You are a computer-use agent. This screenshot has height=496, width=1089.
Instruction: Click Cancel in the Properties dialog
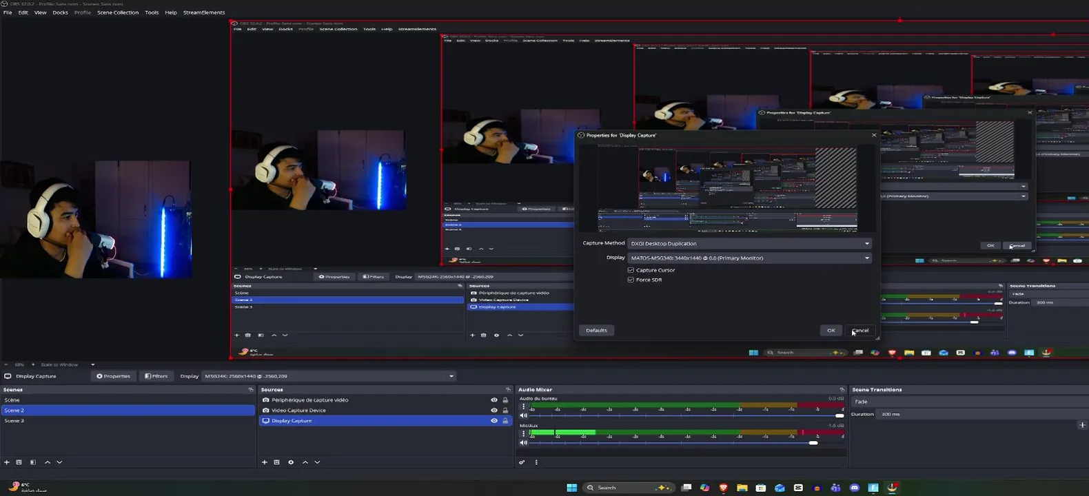(x=860, y=331)
